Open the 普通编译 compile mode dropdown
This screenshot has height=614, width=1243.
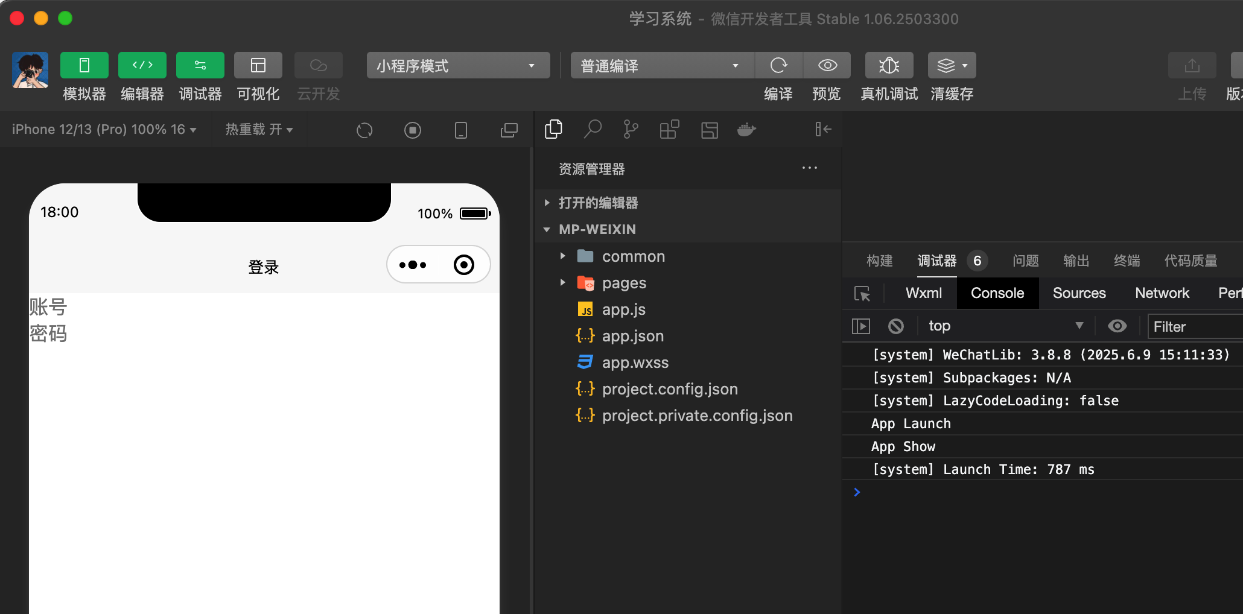662,65
